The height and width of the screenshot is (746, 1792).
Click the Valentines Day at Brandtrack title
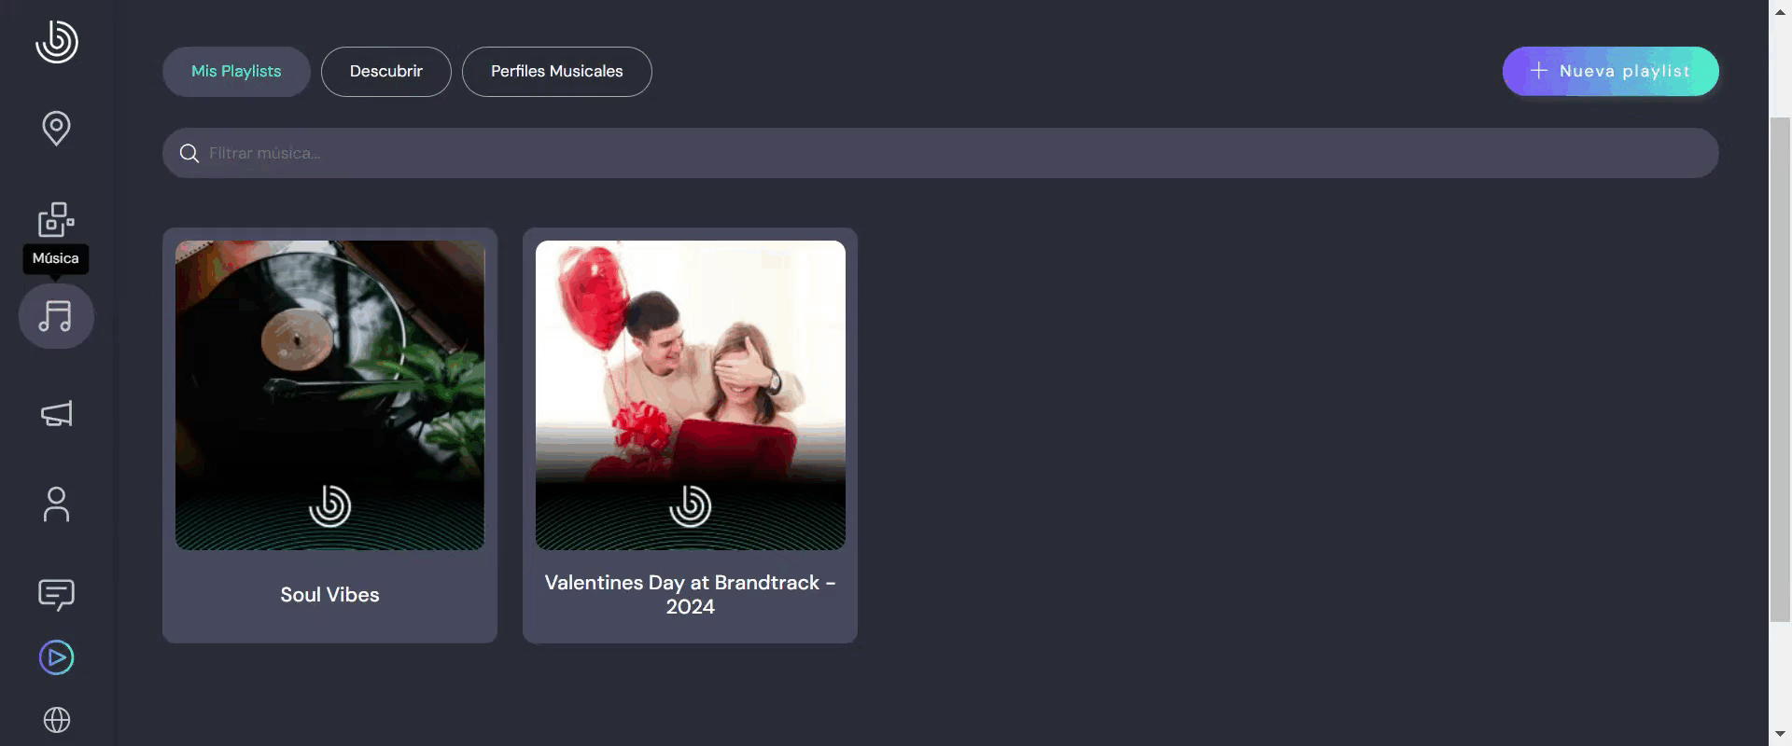pyautogui.click(x=690, y=594)
